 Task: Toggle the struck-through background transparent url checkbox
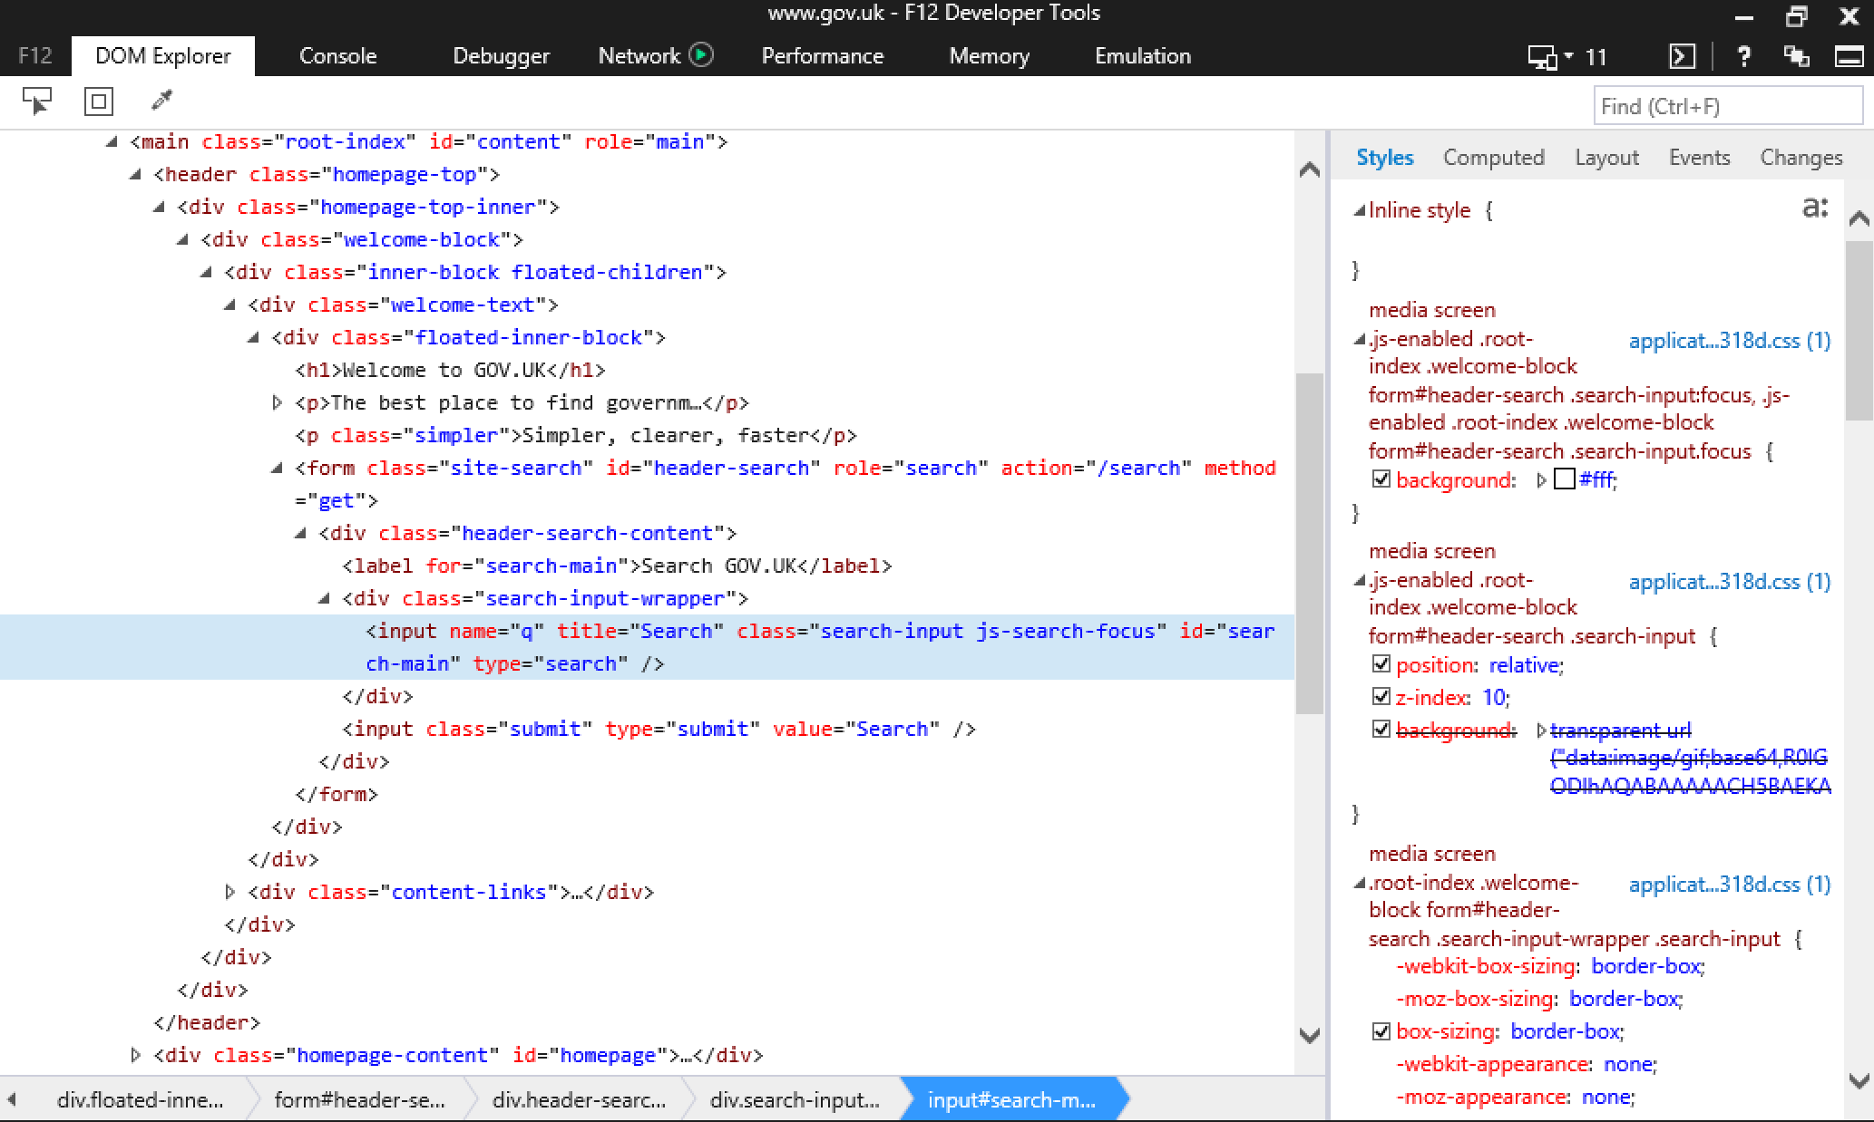point(1381,729)
